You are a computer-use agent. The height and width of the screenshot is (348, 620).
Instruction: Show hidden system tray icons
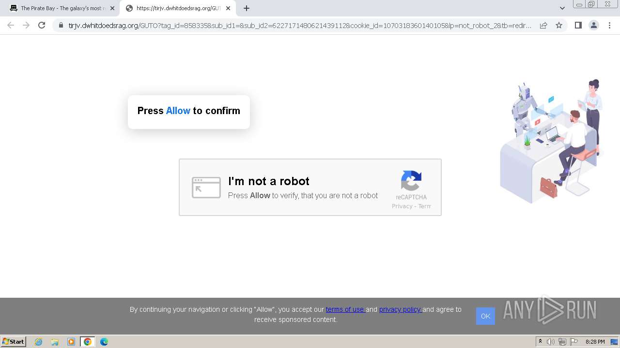(x=541, y=341)
